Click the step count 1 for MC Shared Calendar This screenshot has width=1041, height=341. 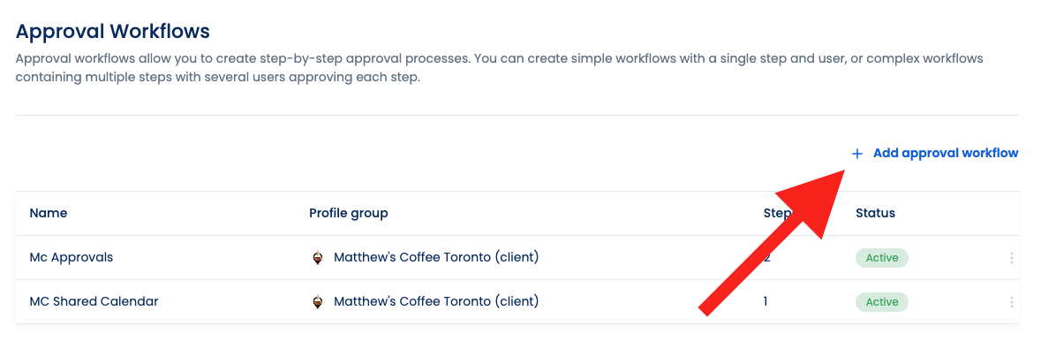point(766,302)
